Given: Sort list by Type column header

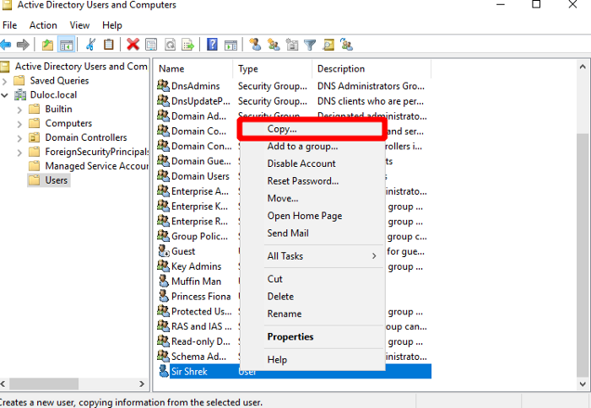Looking at the screenshot, I should (x=273, y=69).
